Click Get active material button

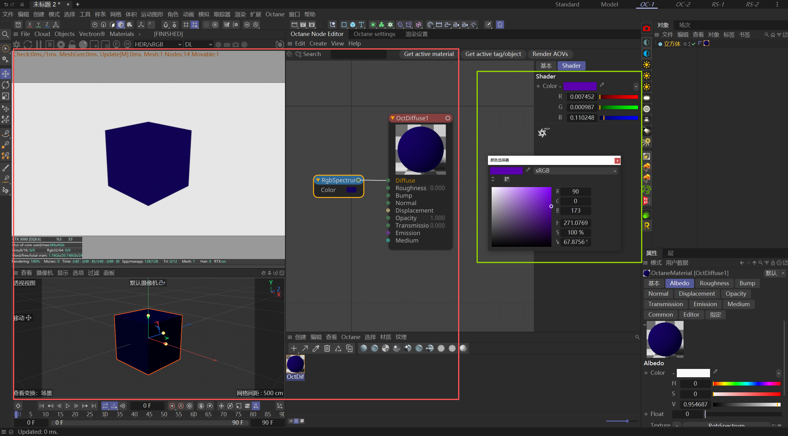[x=429, y=54]
